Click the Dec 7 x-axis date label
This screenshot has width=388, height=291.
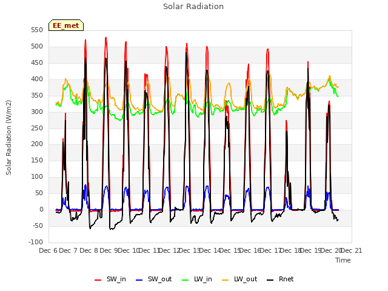pyautogui.click(x=69, y=250)
